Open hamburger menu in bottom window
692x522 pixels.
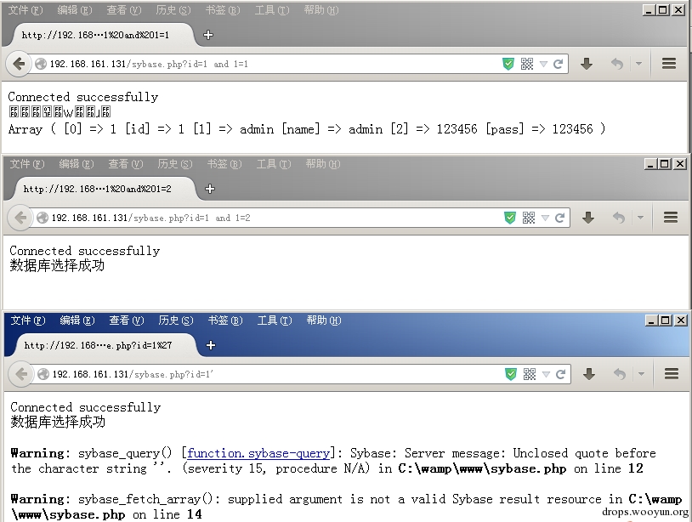coord(672,374)
